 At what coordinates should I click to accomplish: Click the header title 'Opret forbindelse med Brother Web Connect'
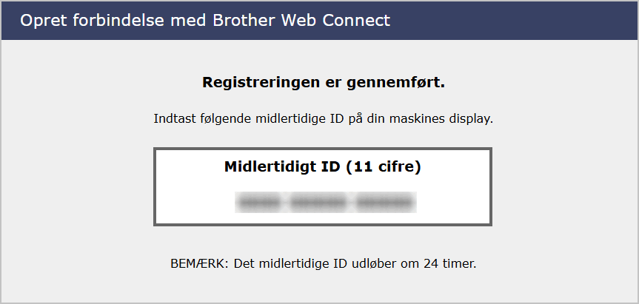204,20
